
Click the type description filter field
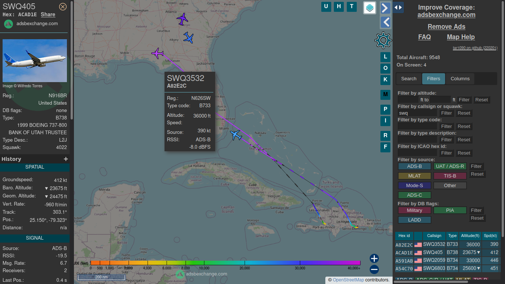pyautogui.click(x=417, y=140)
